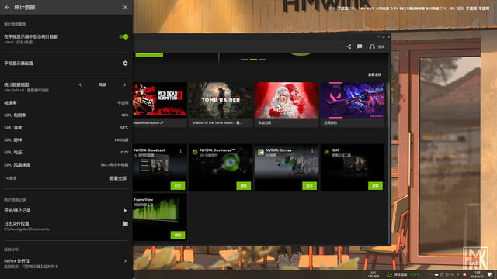Select the GPU 温度 row
This screenshot has width=497, height=279.
coord(66,127)
